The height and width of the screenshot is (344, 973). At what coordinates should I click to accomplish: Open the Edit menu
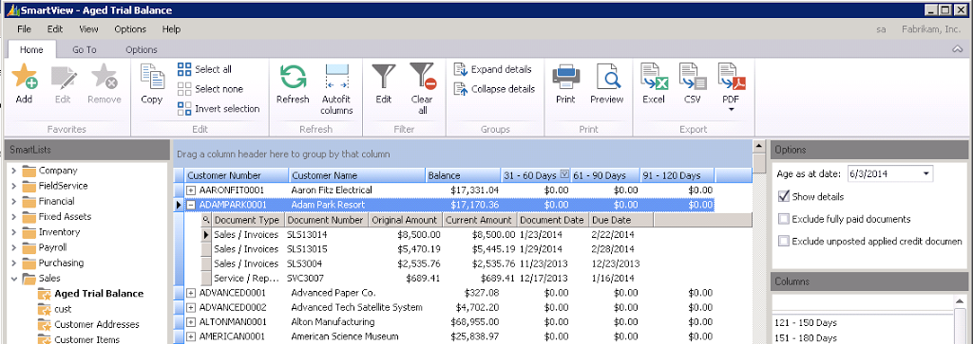click(55, 29)
